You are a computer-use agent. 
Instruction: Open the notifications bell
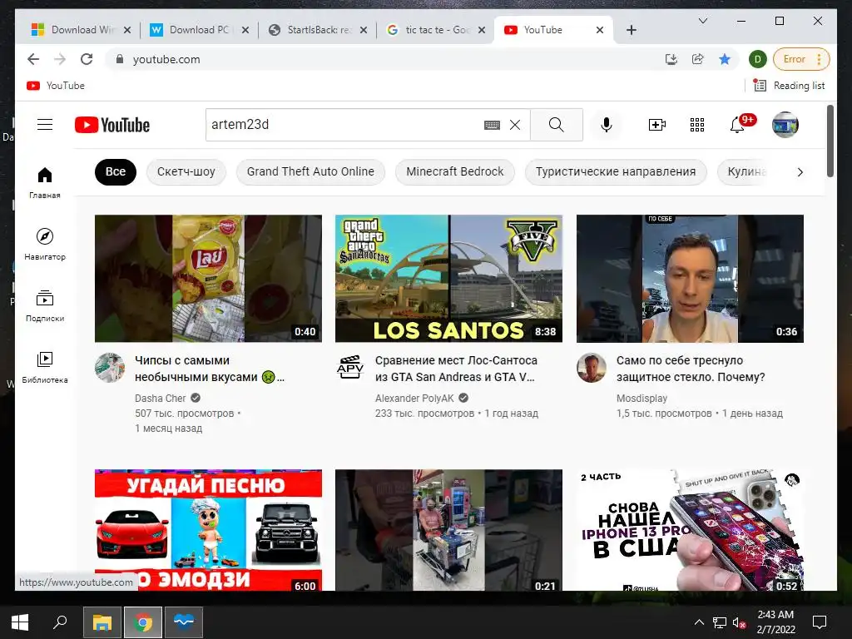tap(737, 125)
